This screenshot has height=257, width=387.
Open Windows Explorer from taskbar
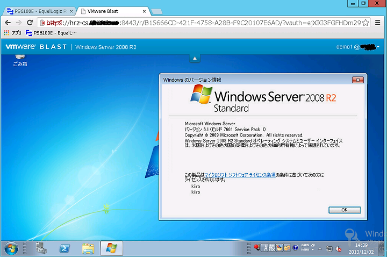(x=88, y=248)
